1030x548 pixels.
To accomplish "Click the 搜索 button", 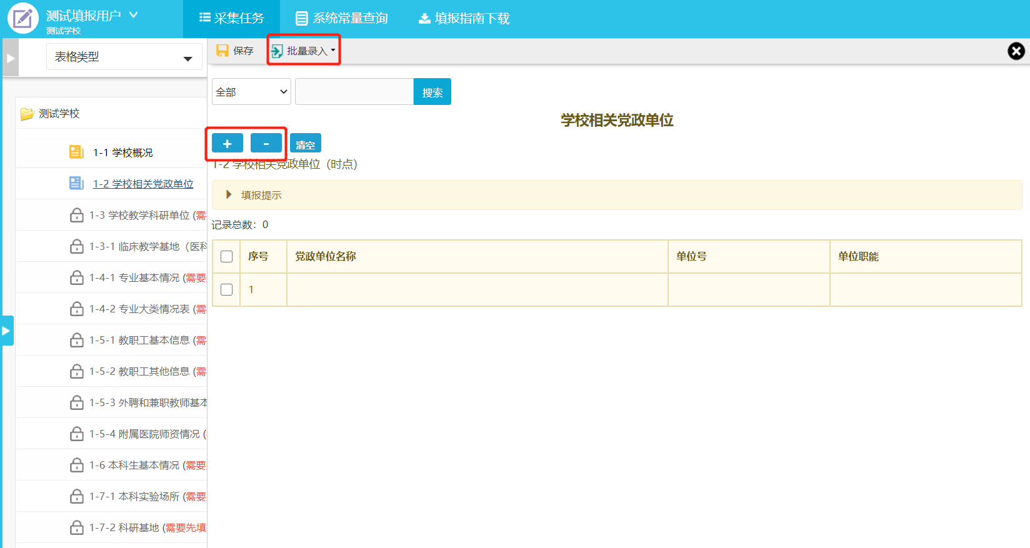I will (x=432, y=92).
